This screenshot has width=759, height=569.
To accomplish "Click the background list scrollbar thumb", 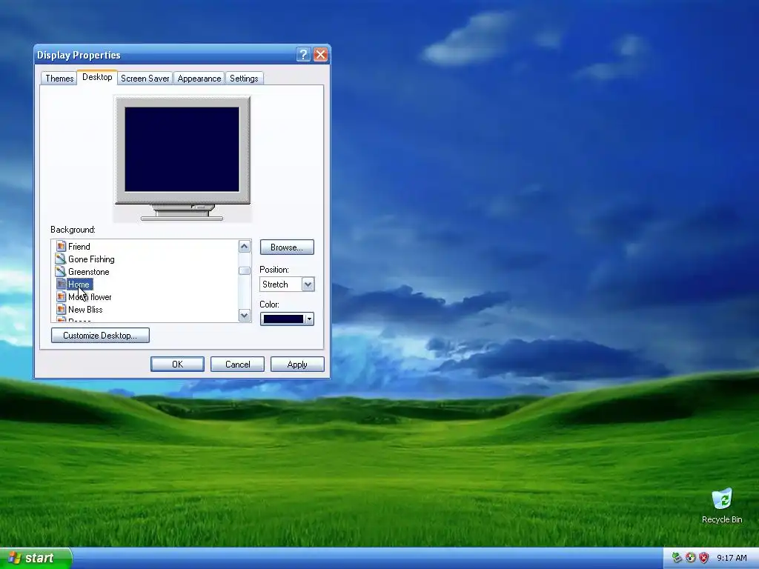I will click(245, 270).
